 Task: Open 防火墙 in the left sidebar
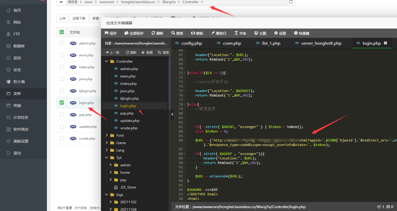[x=19, y=82]
